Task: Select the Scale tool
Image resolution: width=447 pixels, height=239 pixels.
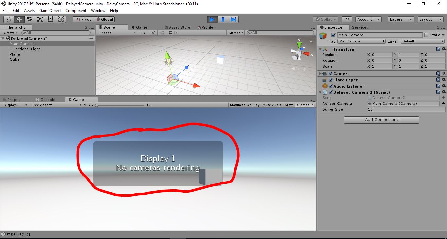Action: (40, 19)
